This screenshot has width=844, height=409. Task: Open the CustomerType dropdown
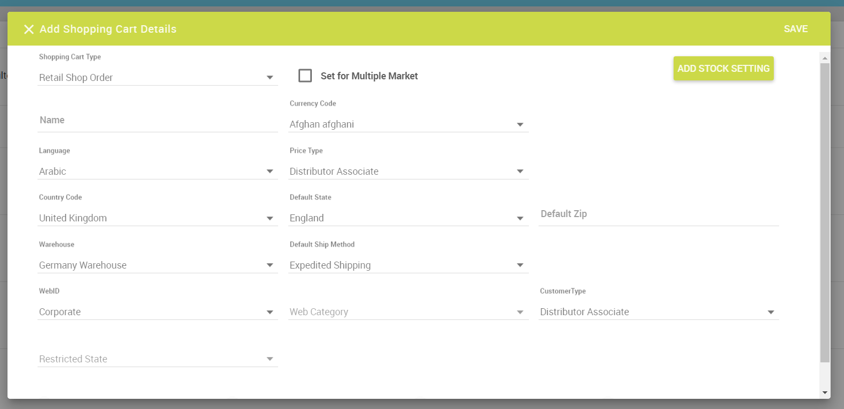coord(658,312)
